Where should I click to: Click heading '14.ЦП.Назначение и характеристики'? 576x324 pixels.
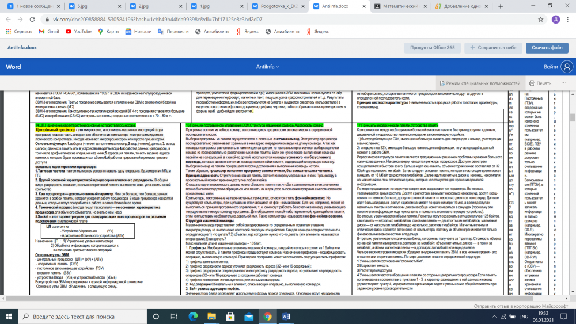[x=86, y=125]
